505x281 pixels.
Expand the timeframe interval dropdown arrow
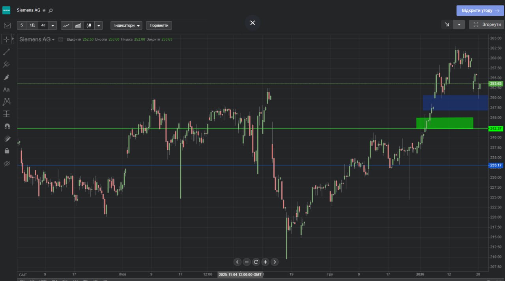pyautogui.click(x=53, y=25)
